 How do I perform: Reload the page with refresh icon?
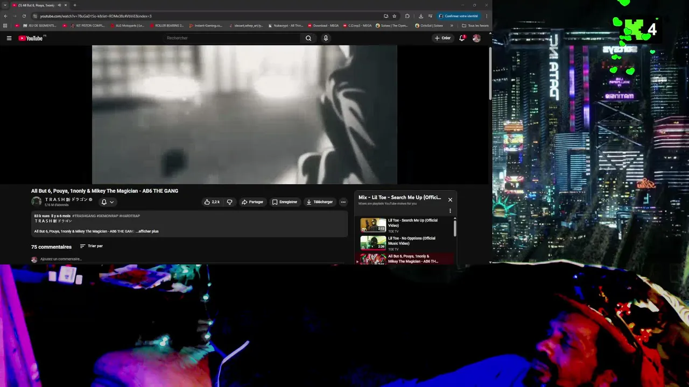[x=24, y=16]
